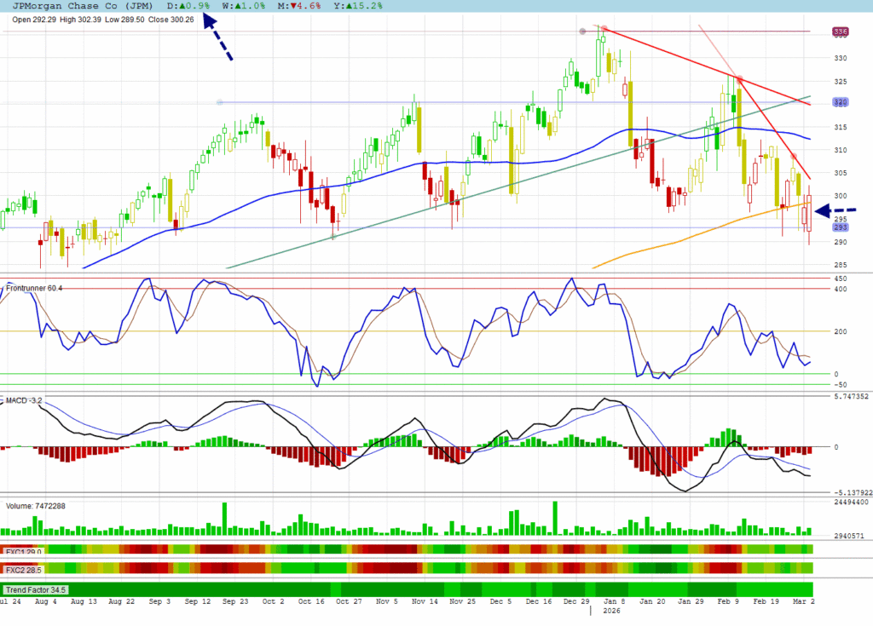This screenshot has height=626, width=873.
Task: Click the JPMorgan Chase Co (JPM) title
Action: pyautogui.click(x=78, y=5)
